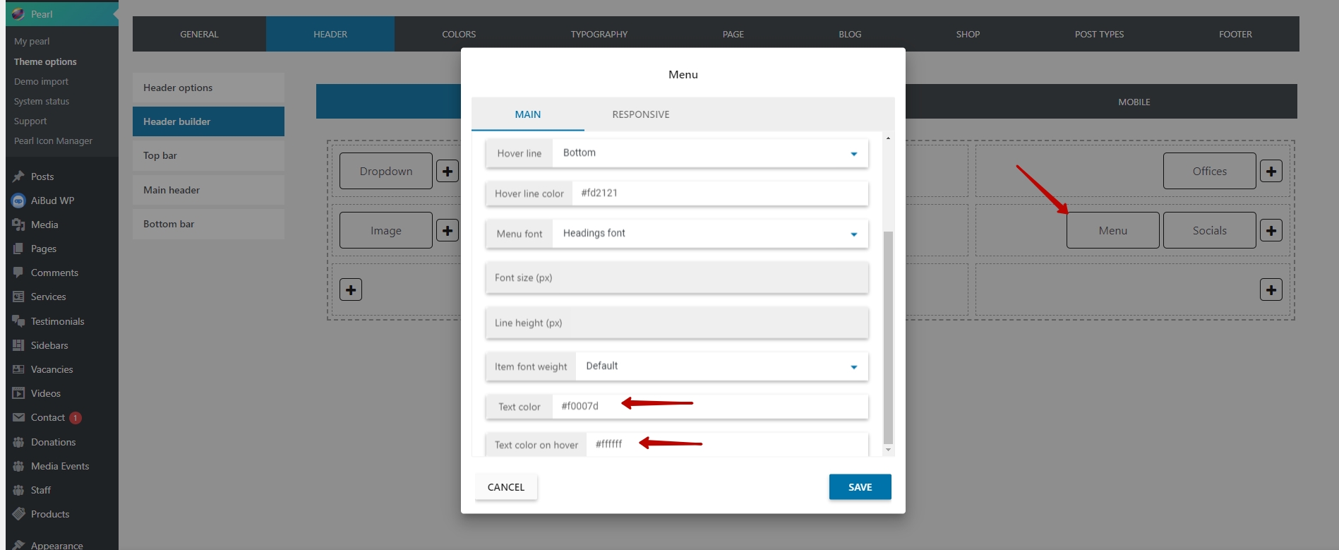Viewport: 1339px width, 550px height.
Task: Open Media via its sidebar icon
Action: 18,225
